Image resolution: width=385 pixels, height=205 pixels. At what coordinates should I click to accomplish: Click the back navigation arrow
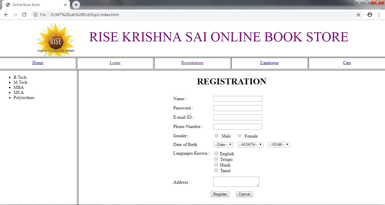[6, 14]
